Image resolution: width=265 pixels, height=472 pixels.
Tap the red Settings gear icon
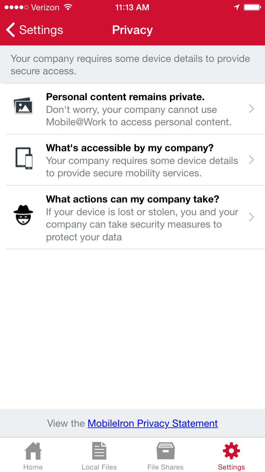pyautogui.click(x=231, y=451)
